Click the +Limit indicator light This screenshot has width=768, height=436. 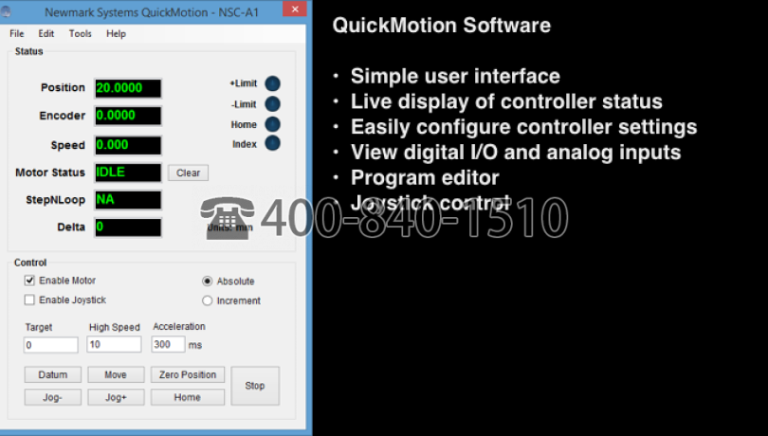tap(273, 83)
